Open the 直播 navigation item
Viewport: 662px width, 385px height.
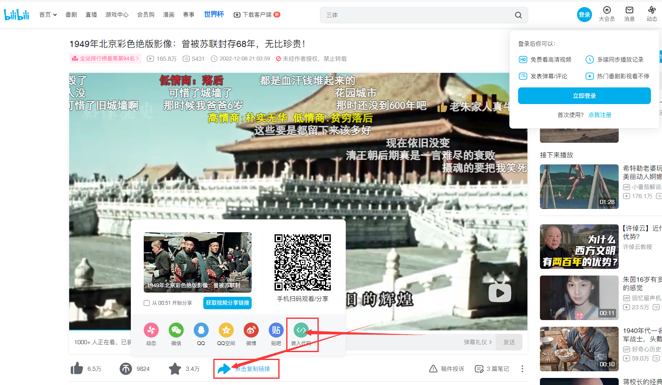pyautogui.click(x=91, y=15)
